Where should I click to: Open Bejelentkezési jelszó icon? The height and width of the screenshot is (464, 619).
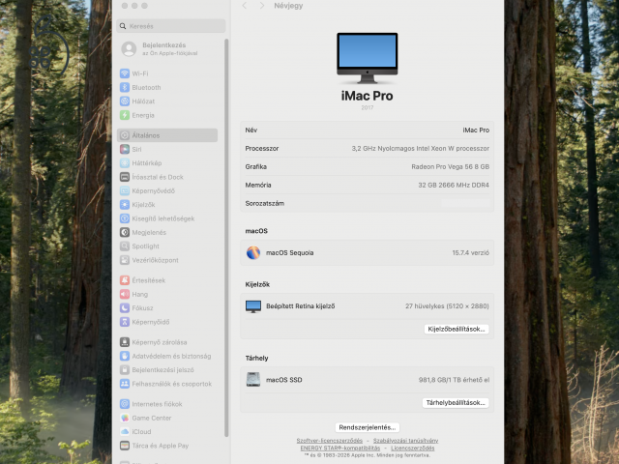click(125, 369)
